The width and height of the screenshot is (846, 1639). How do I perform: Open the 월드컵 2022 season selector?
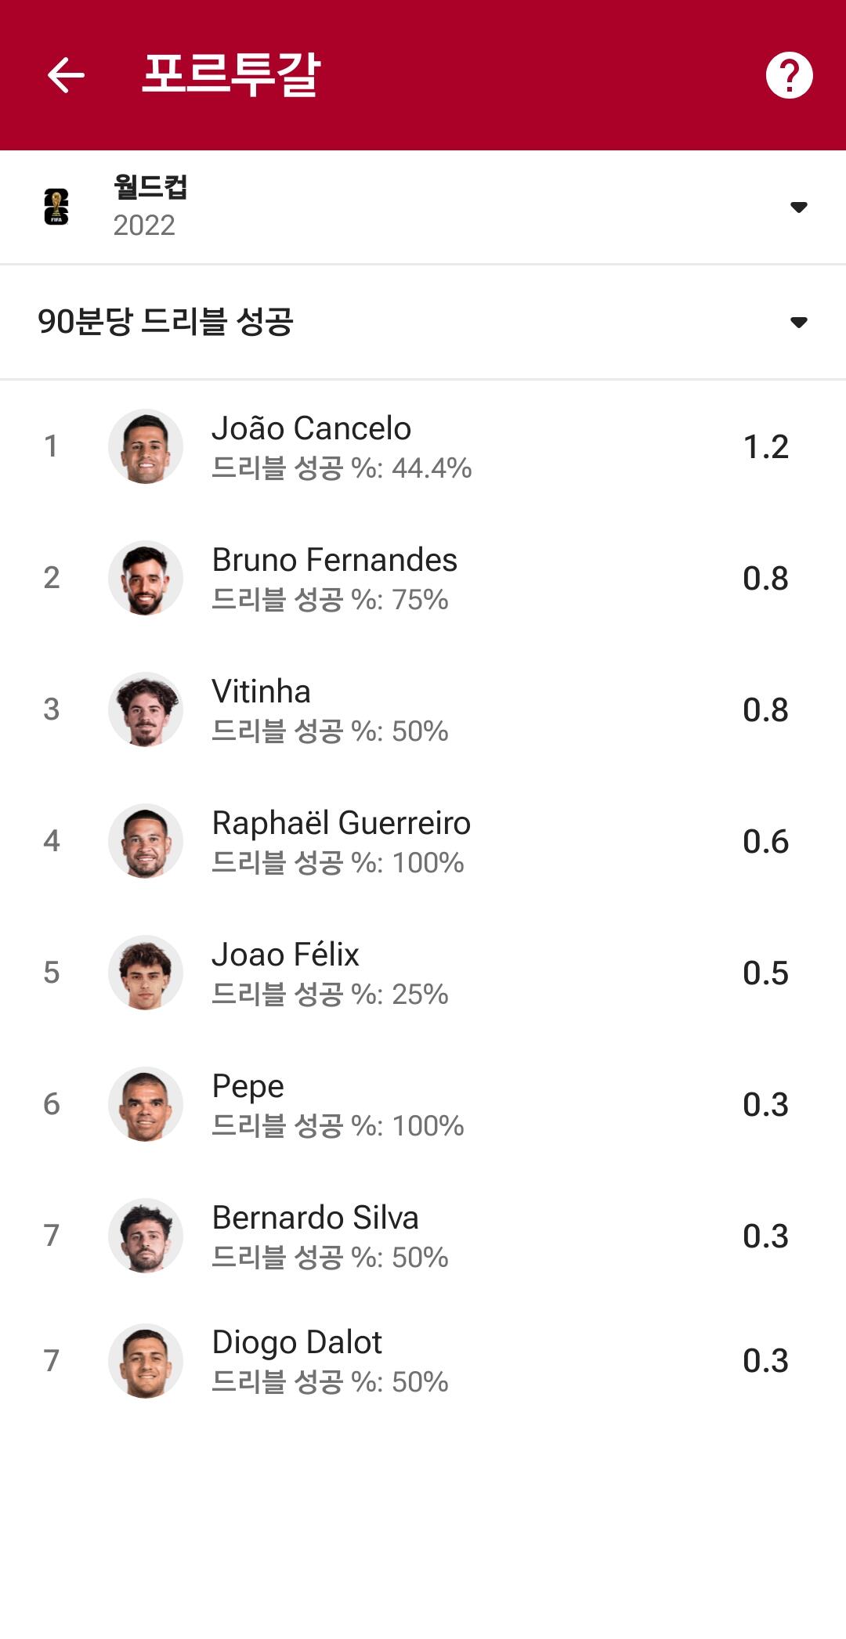(x=423, y=207)
